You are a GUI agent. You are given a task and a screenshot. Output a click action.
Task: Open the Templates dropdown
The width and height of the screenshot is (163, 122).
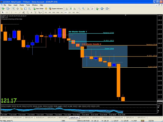(107, 9)
